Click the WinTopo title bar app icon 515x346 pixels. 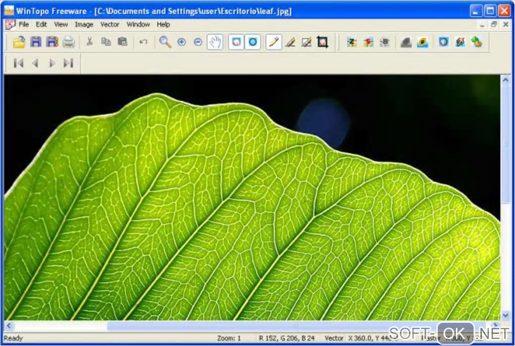click(x=9, y=11)
